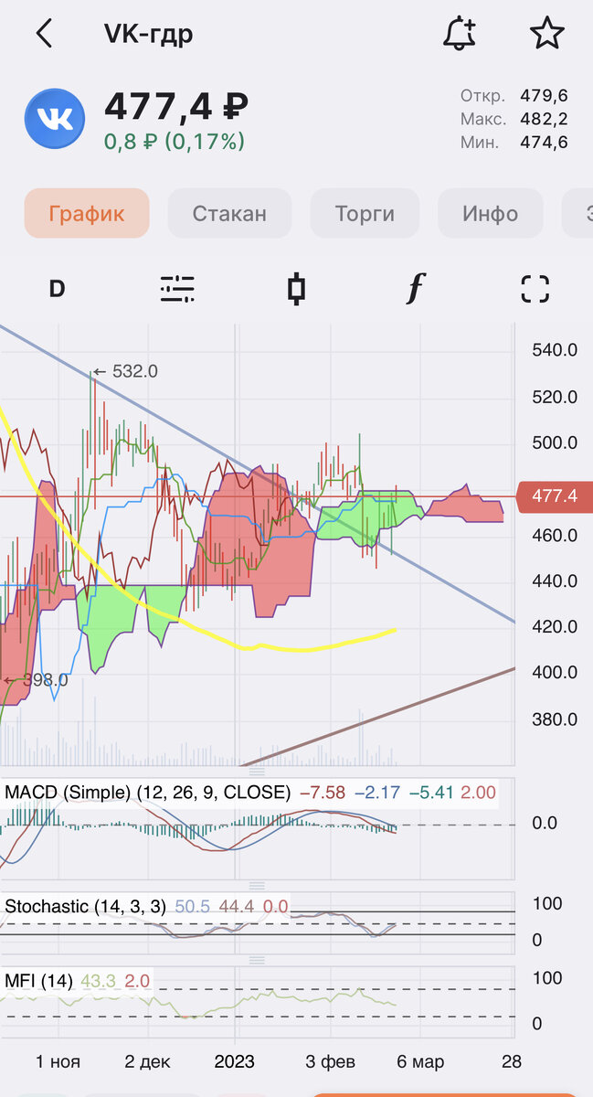Change chart type with candlestick icon

(x=295, y=289)
